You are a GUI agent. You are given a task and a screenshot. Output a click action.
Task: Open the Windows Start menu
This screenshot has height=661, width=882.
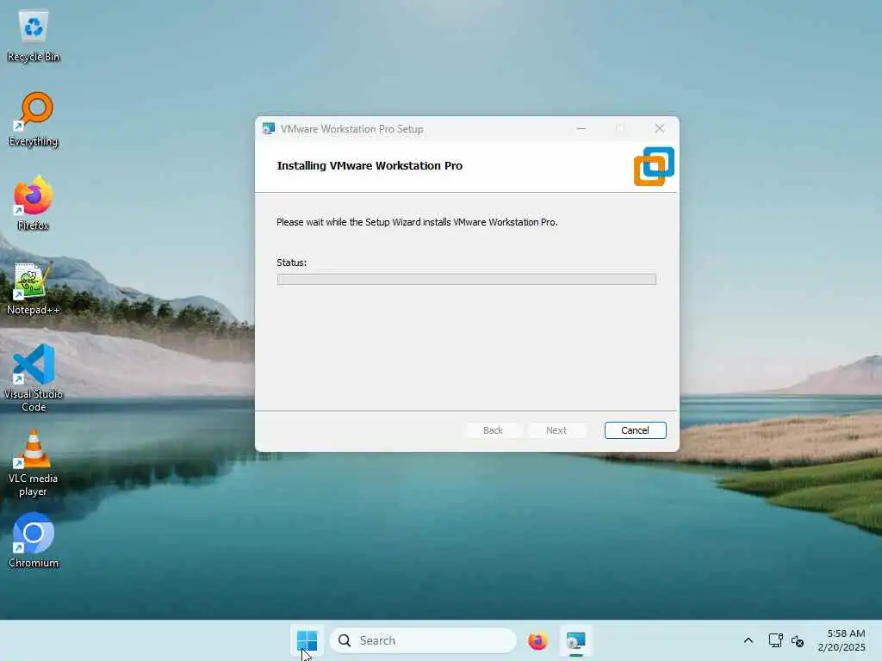(x=307, y=640)
